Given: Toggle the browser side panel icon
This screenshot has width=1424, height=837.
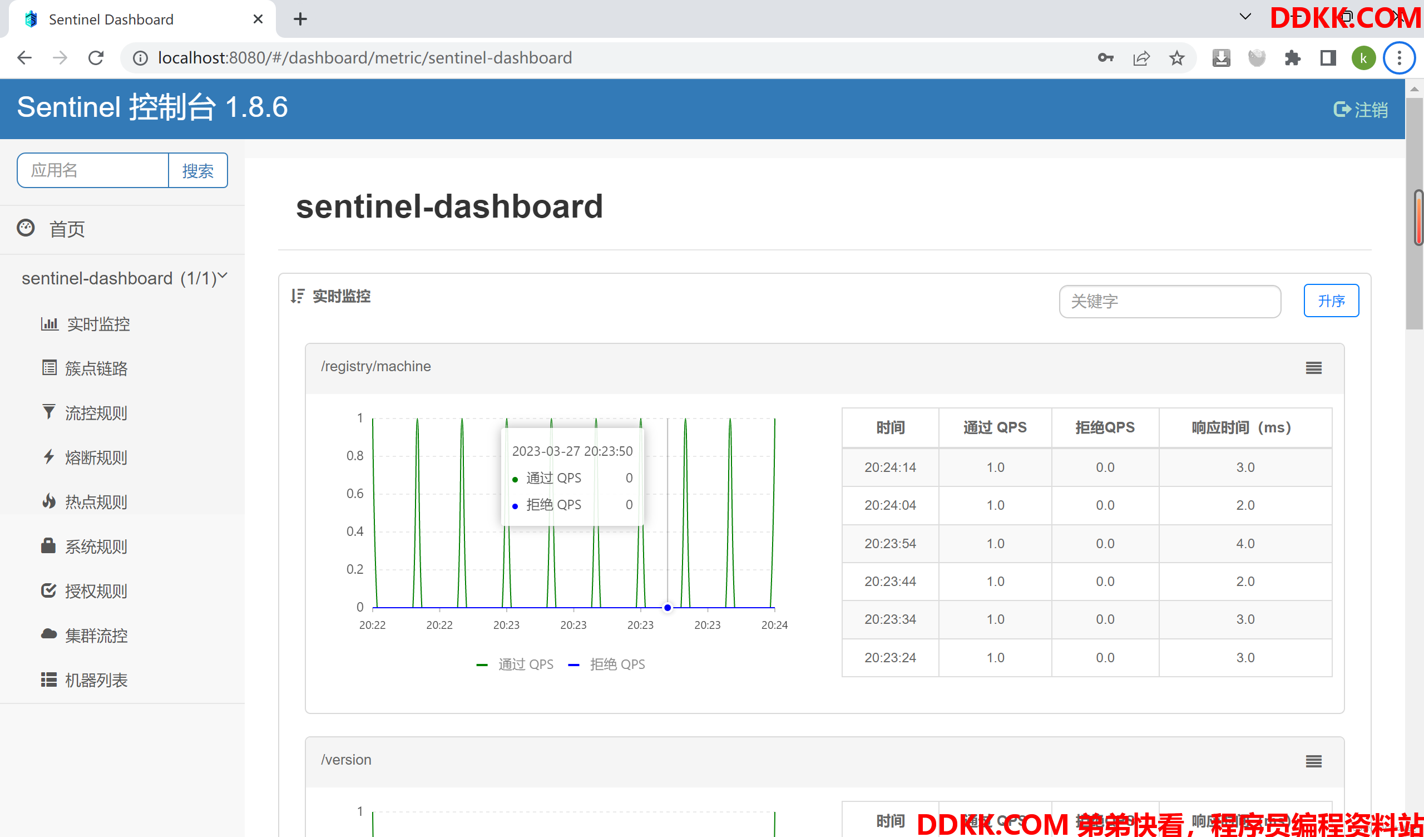Looking at the screenshot, I should 1328,58.
